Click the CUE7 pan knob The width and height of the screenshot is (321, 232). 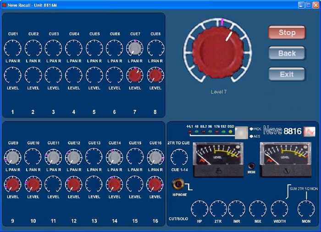[135, 48]
